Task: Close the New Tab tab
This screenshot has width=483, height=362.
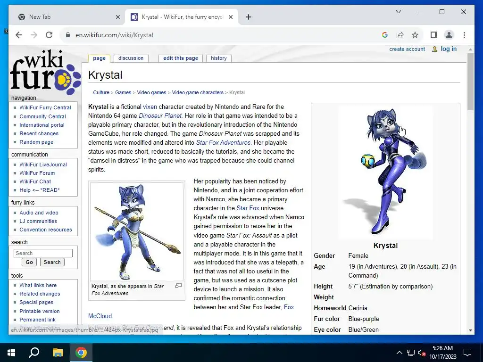Action: click(x=117, y=17)
